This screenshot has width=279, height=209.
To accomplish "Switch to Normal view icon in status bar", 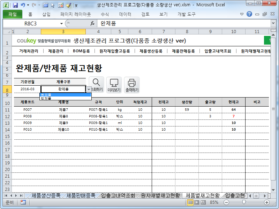I will 190,202.
